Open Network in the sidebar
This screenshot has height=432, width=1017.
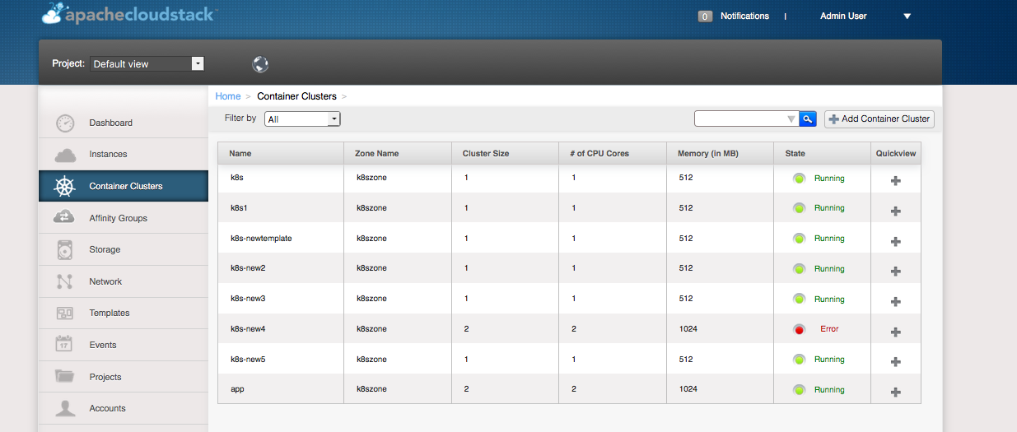pos(124,281)
